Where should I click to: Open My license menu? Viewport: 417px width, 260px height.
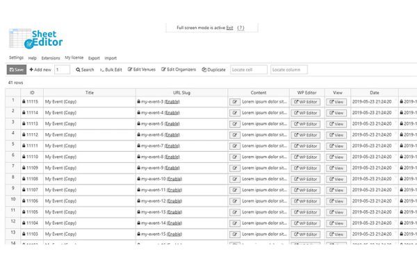coord(74,58)
